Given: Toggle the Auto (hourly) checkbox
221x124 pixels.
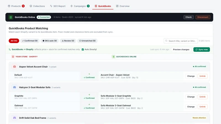Looking at the screenshot, I should 83,50.
